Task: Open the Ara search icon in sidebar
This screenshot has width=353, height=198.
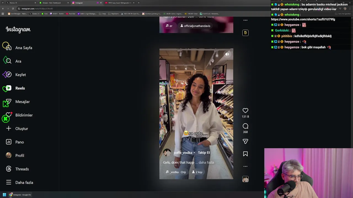Action: (x=9, y=61)
